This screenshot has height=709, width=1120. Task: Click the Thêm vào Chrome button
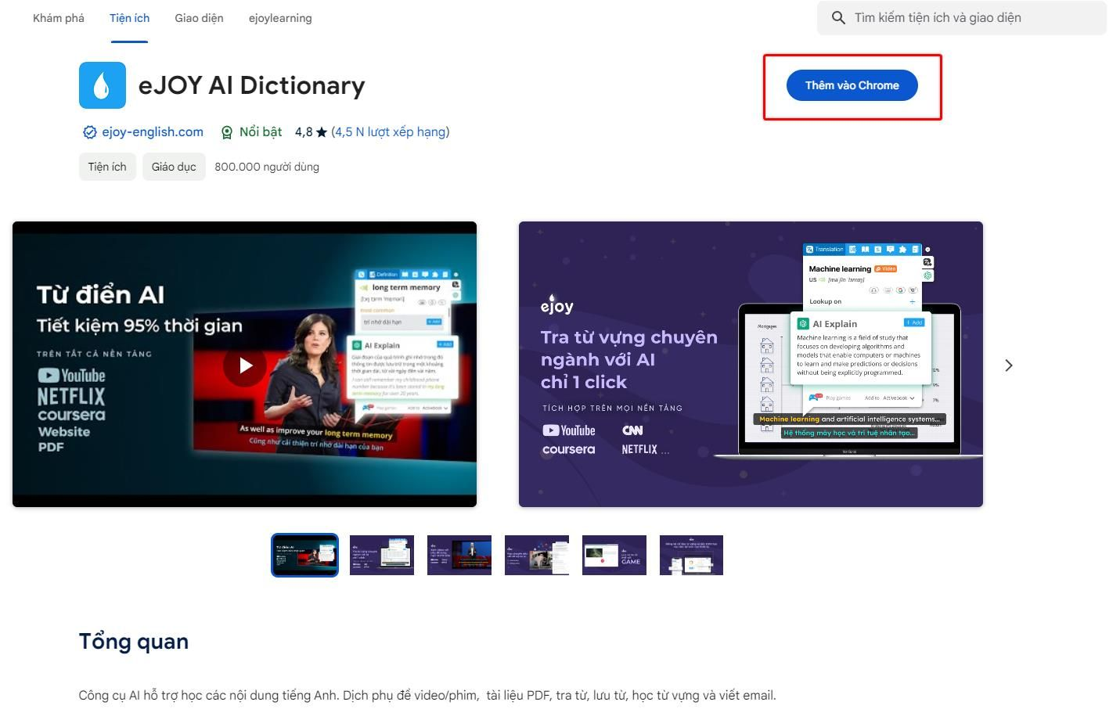point(852,85)
